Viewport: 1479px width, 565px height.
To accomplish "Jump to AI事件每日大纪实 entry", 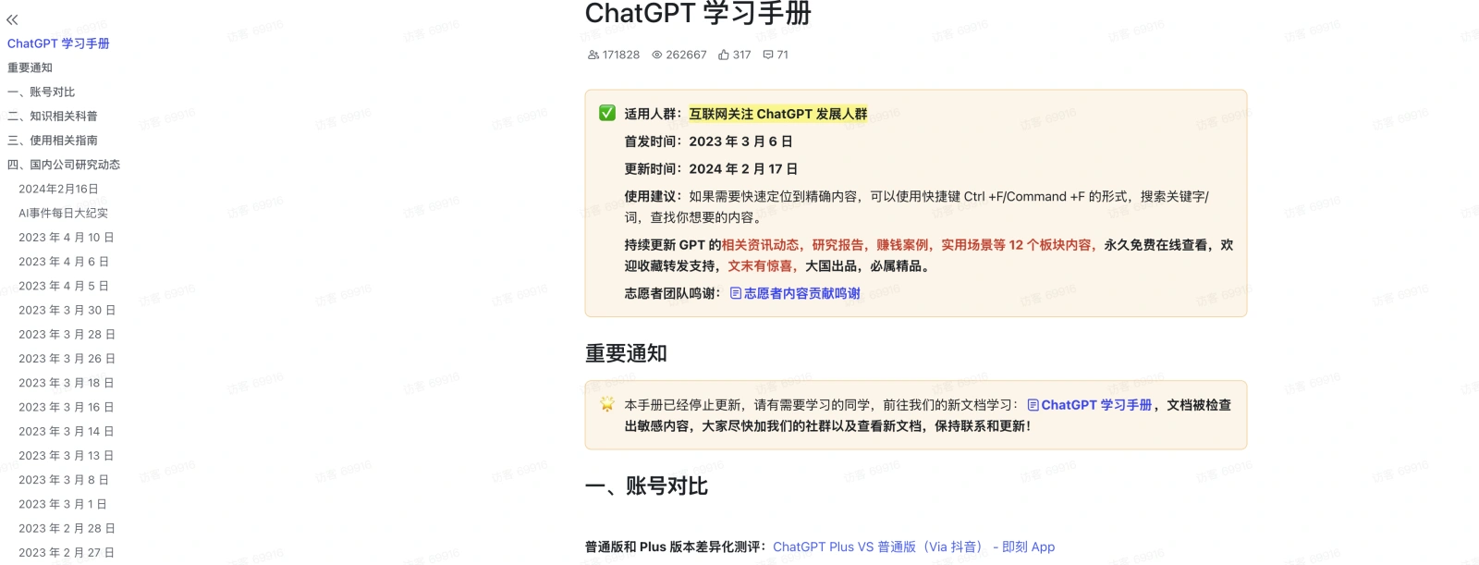I will point(63,213).
